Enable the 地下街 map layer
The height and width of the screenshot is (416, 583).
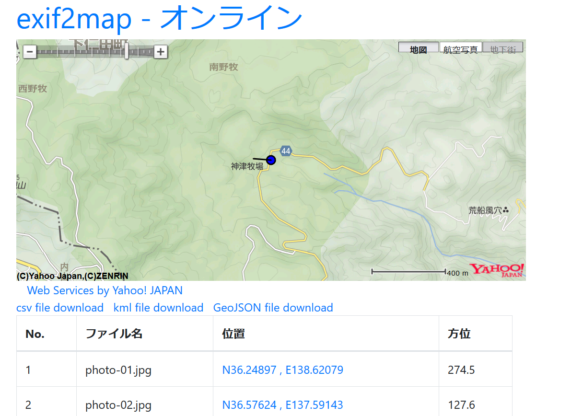click(x=503, y=47)
